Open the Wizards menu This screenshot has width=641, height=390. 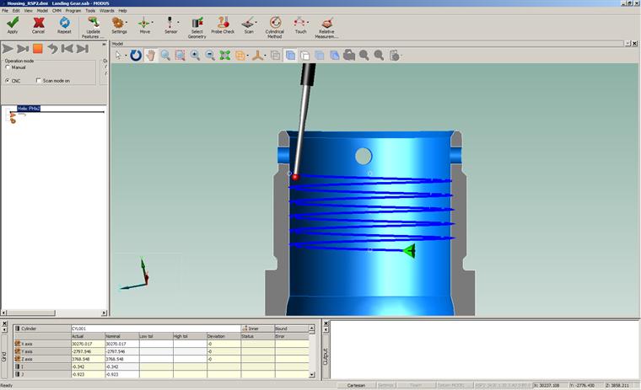[107, 11]
